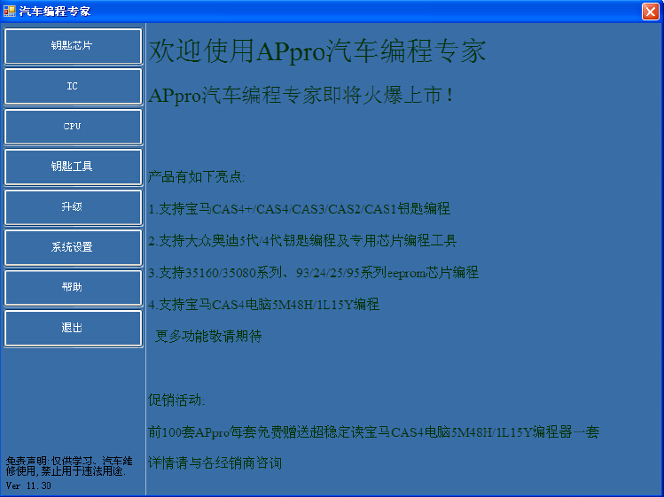Click the app icon in title bar
Viewport: 664px width, 497px height.
[10, 11]
